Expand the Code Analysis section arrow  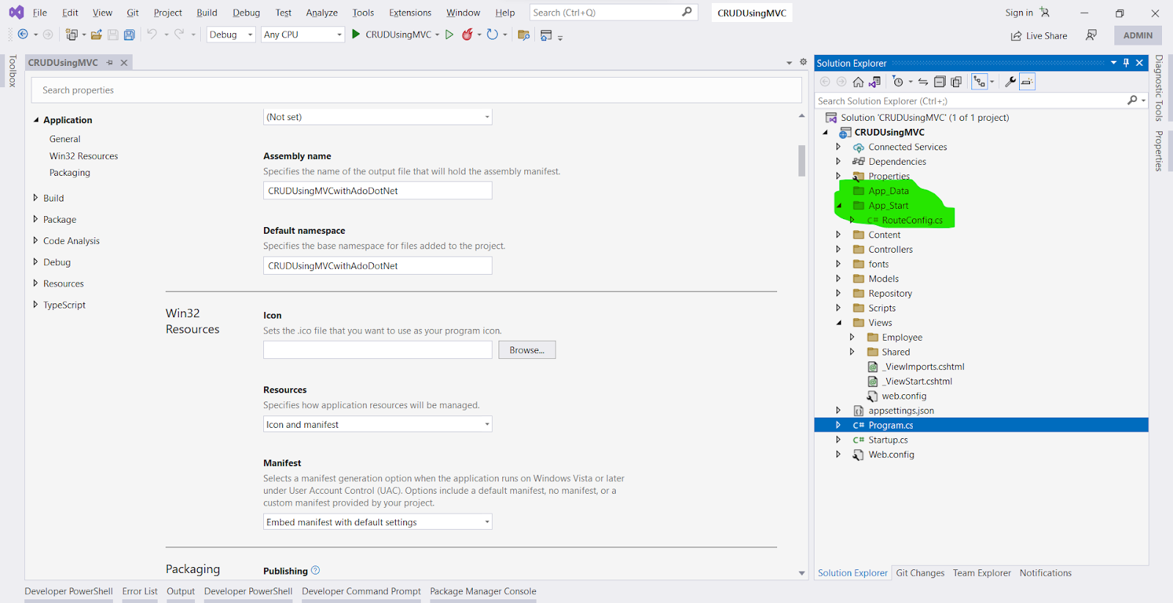(35, 240)
